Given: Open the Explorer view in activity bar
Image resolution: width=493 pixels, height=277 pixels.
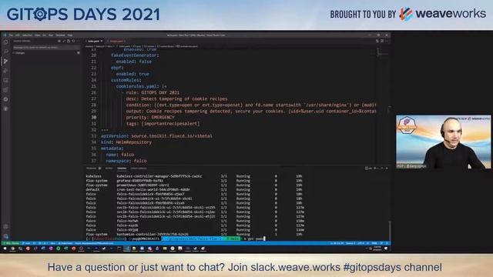Looking at the screenshot, I should (x=5, y=42).
